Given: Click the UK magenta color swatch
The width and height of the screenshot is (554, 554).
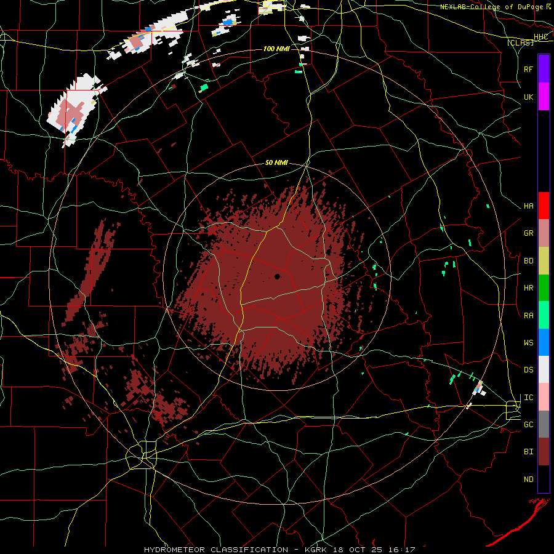Looking at the screenshot, I should point(544,97).
